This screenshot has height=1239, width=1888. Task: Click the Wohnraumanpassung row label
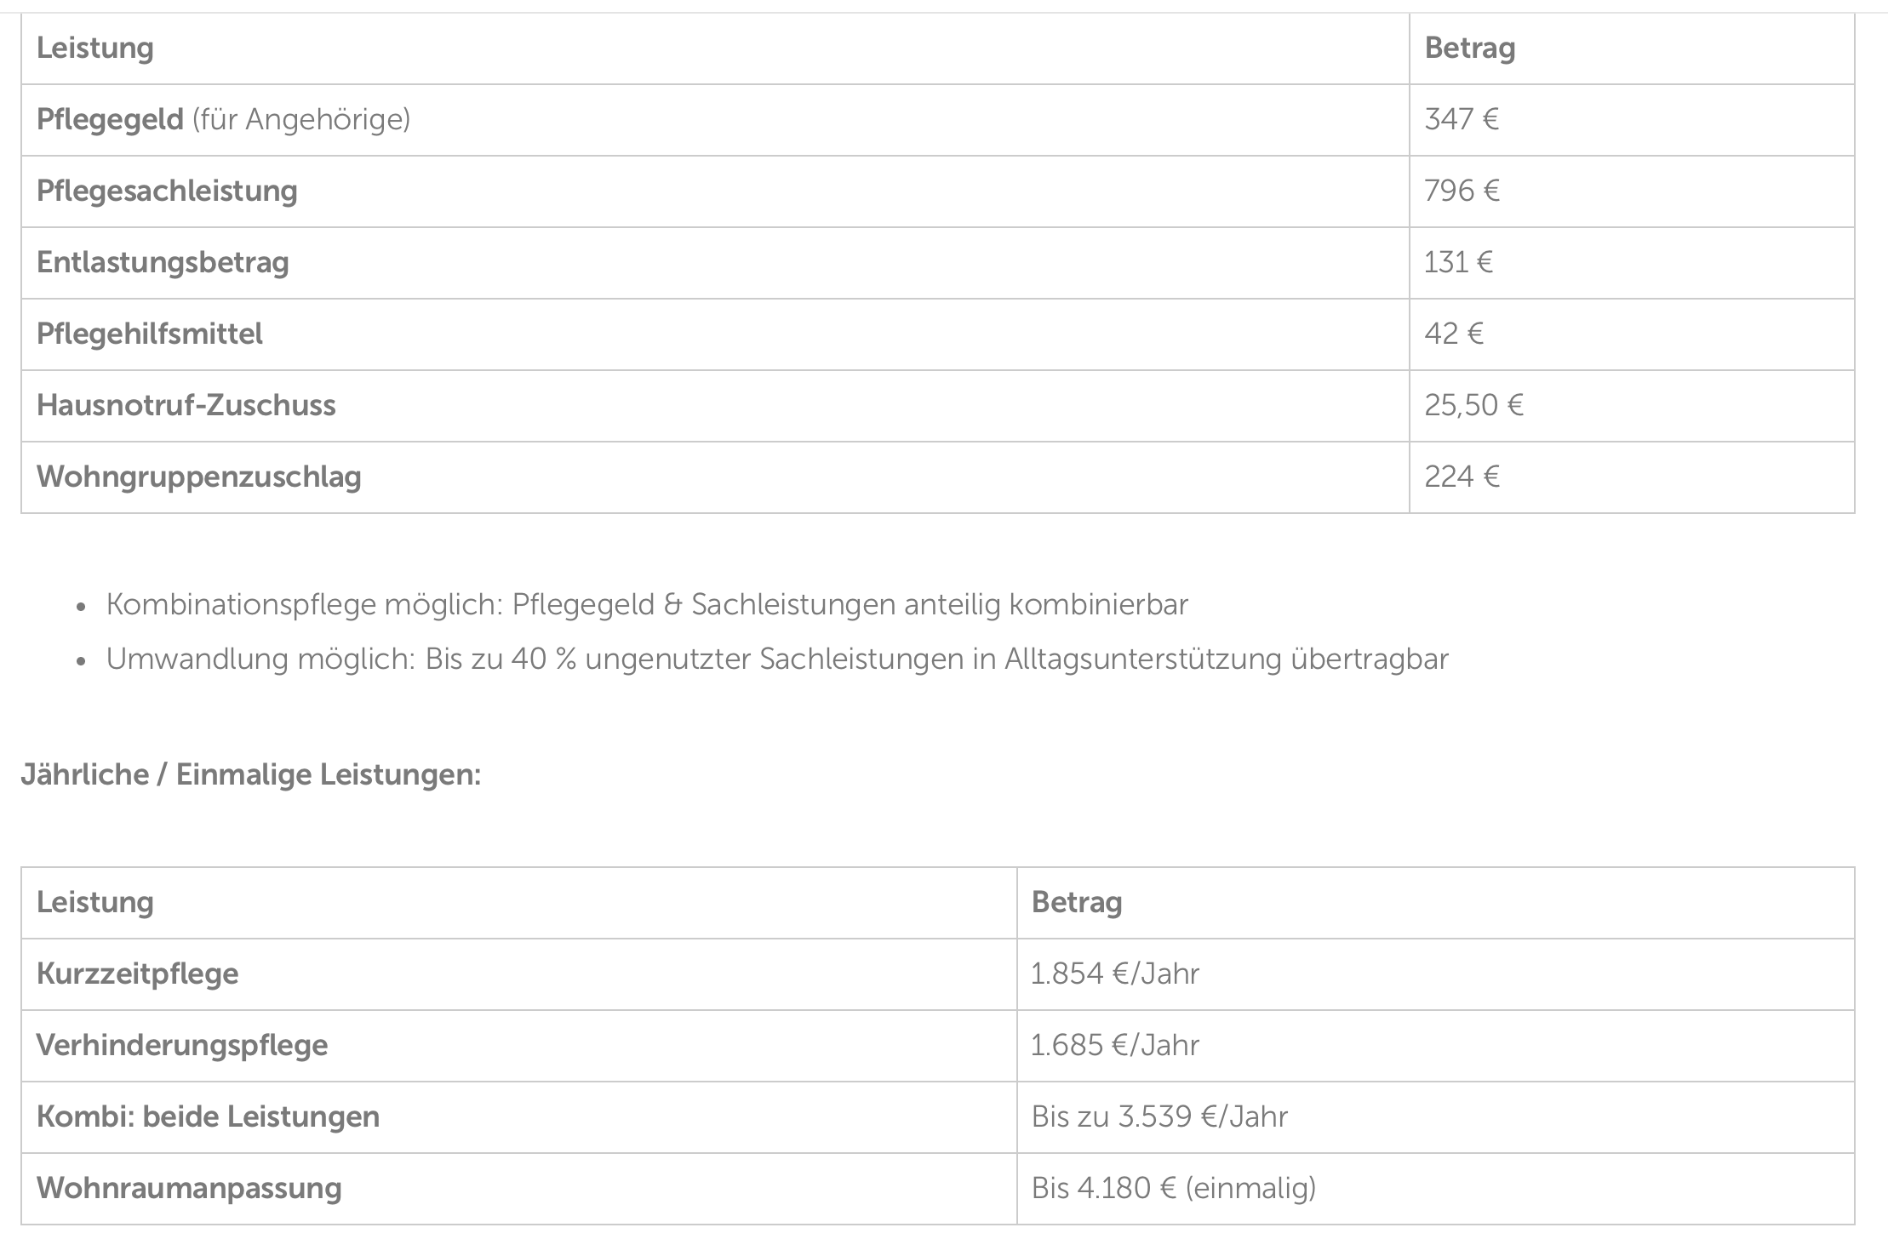tap(189, 1188)
